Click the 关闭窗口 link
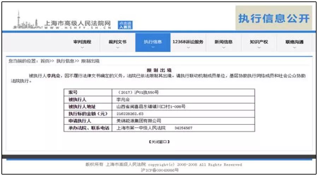 point(159,142)
